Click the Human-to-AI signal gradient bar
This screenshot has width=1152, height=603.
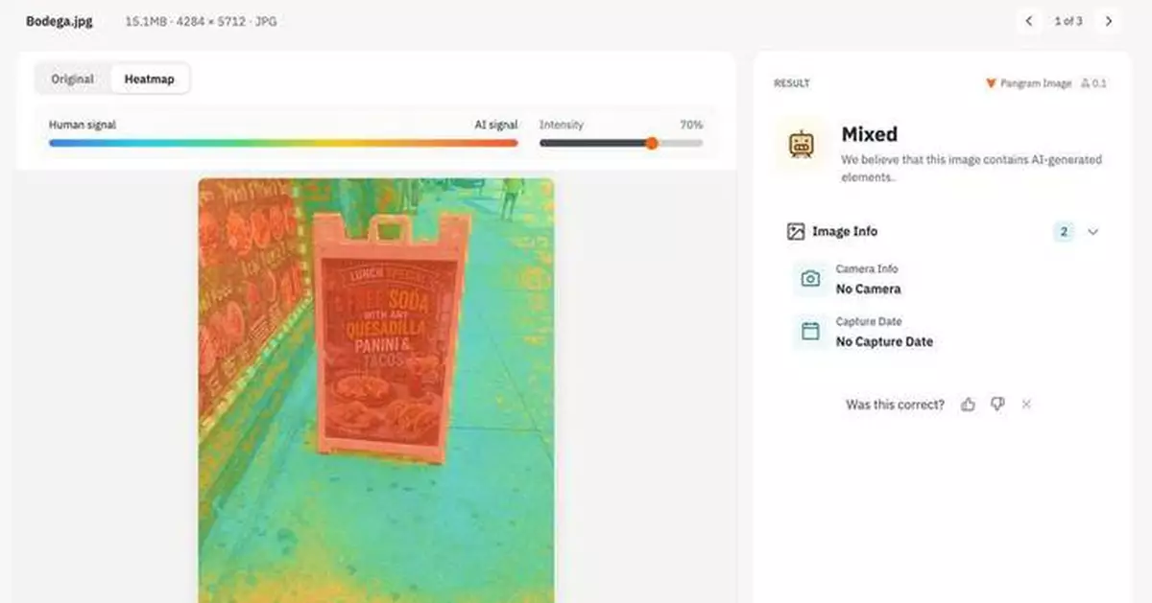283,143
